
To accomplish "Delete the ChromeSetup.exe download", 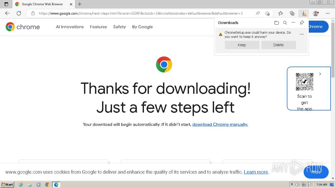I will (x=278, y=45).
